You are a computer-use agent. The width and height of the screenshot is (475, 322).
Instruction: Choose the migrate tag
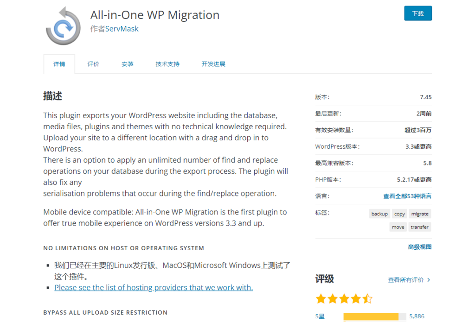[x=420, y=214]
